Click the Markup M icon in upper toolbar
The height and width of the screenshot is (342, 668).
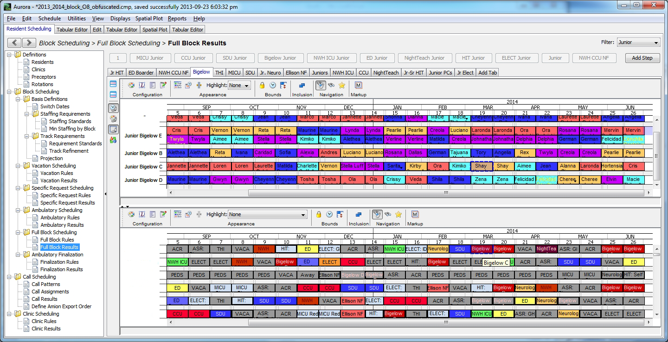tap(359, 85)
